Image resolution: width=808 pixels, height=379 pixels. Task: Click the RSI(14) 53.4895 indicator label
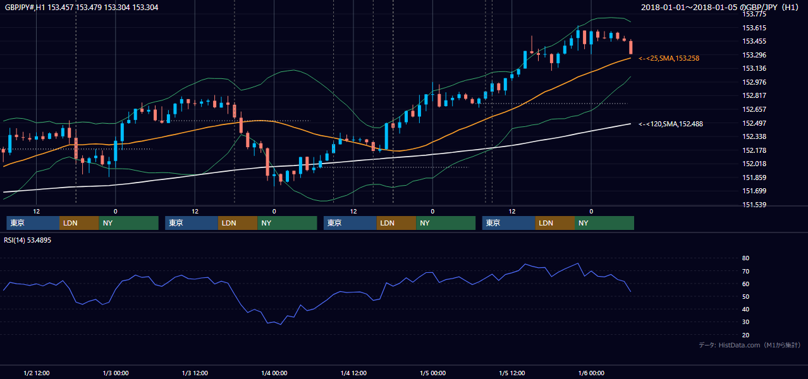[x=28, y=240]
